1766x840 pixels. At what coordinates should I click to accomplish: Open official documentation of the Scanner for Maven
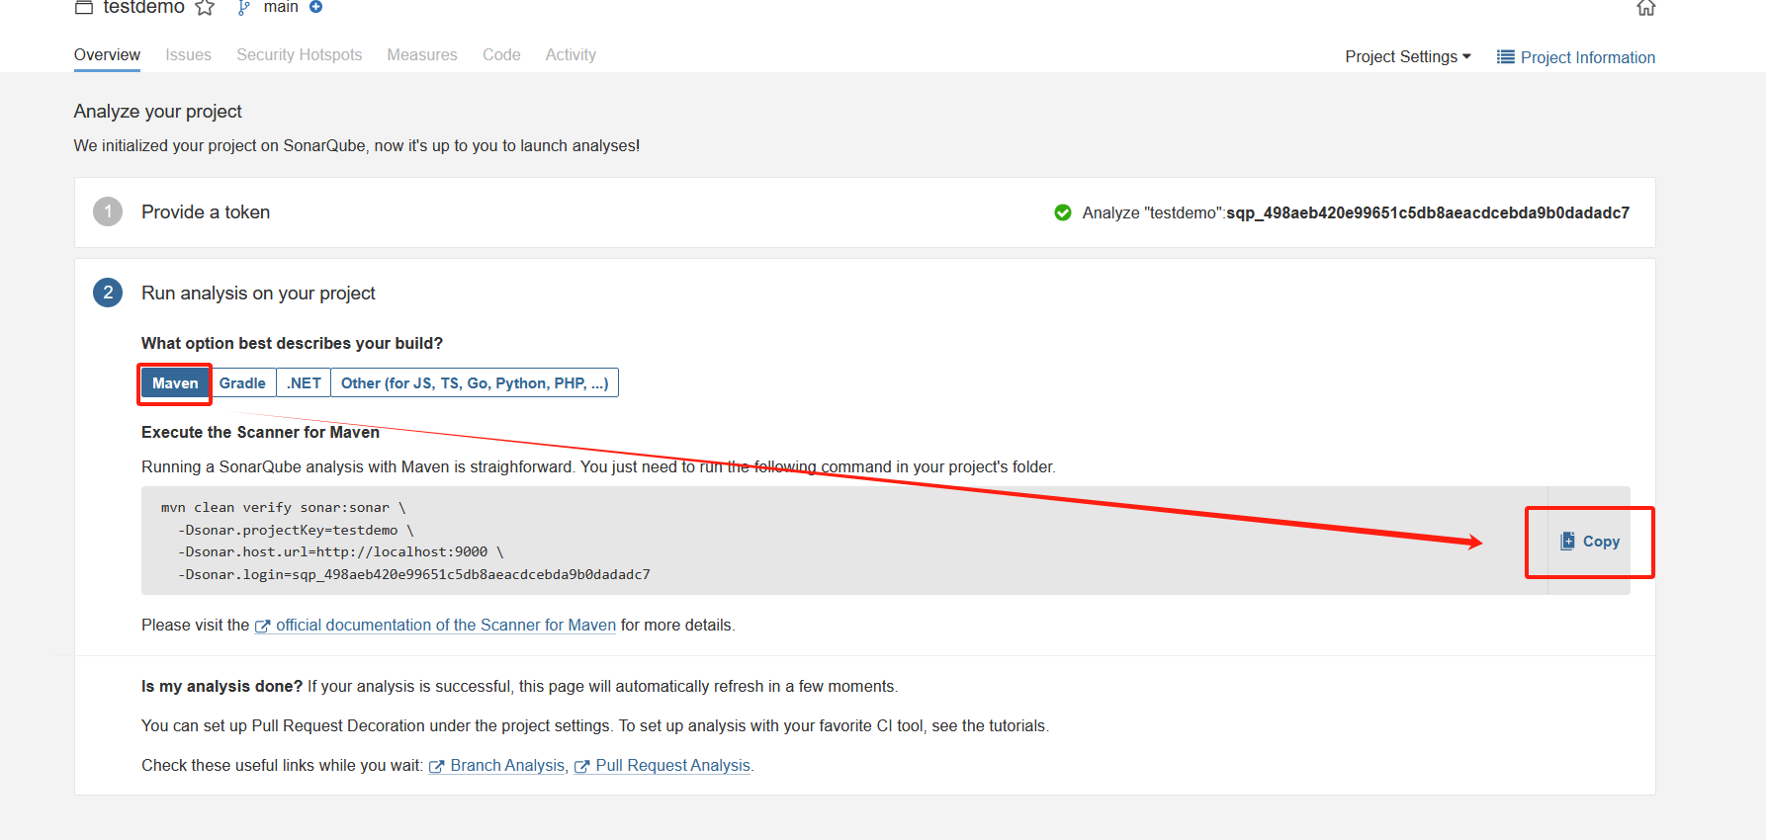tap(446, 626)
